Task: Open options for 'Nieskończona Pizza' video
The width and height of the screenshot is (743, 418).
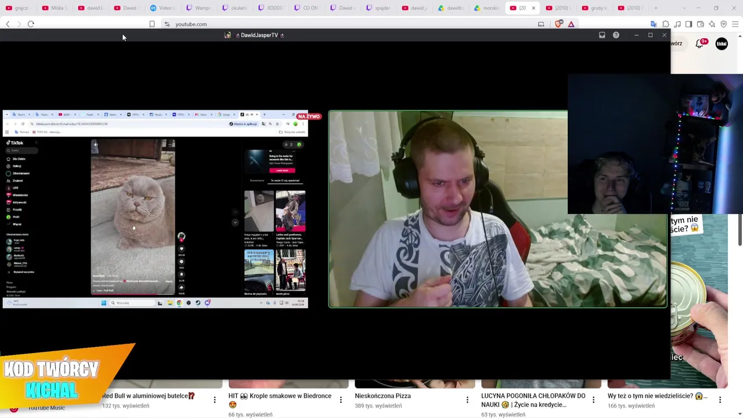Action: pyautogui.click(x=467, y=399)
